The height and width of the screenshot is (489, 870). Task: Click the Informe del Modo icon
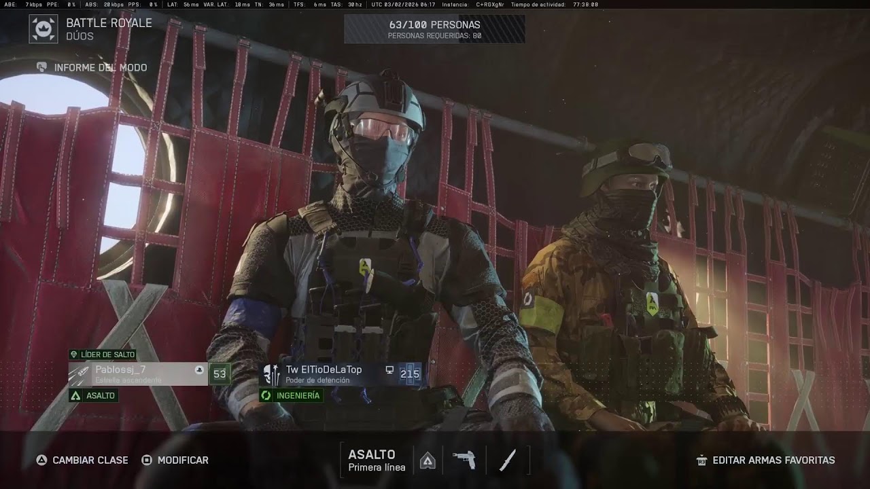(x=42, y=67)
